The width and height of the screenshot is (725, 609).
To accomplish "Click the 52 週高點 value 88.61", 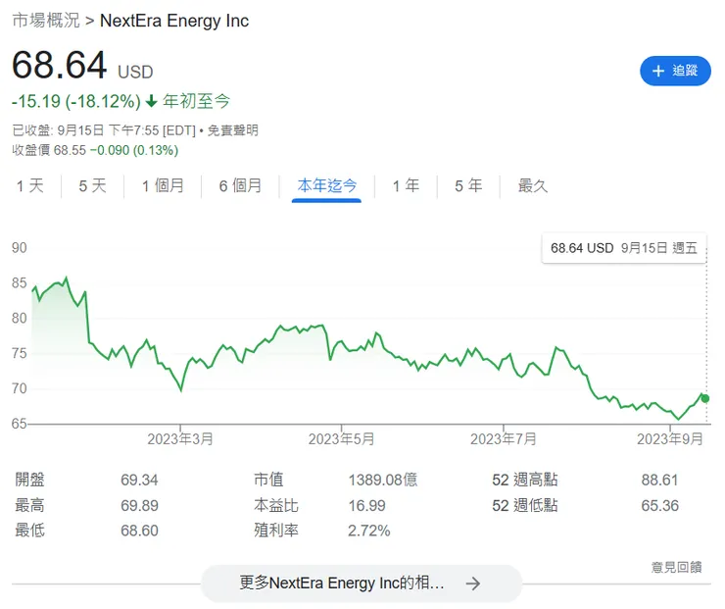I will click(659, 480).
